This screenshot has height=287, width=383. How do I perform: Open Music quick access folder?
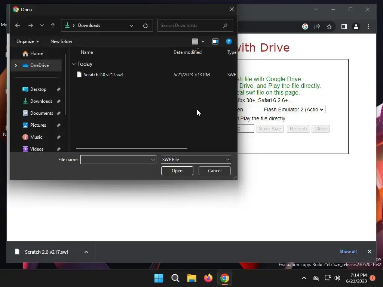pyautogui.click(x=36, y=137)
